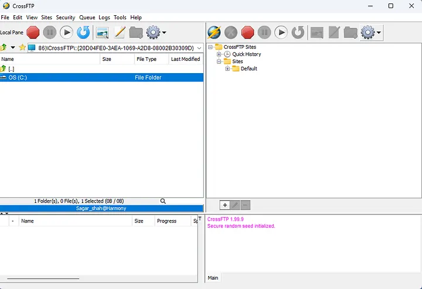Open the Help menu
Image resolution: width=422 pixels, height=289 pixels.
(136, 18)
